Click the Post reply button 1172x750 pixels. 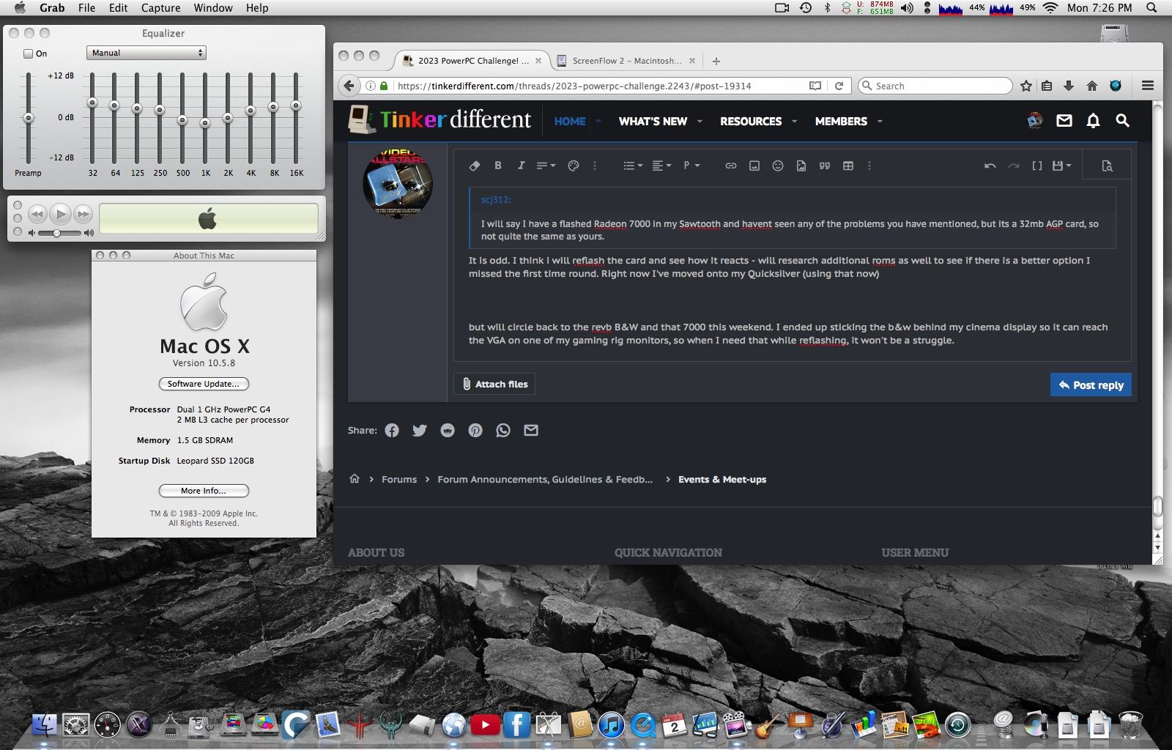click(1091, 385)
